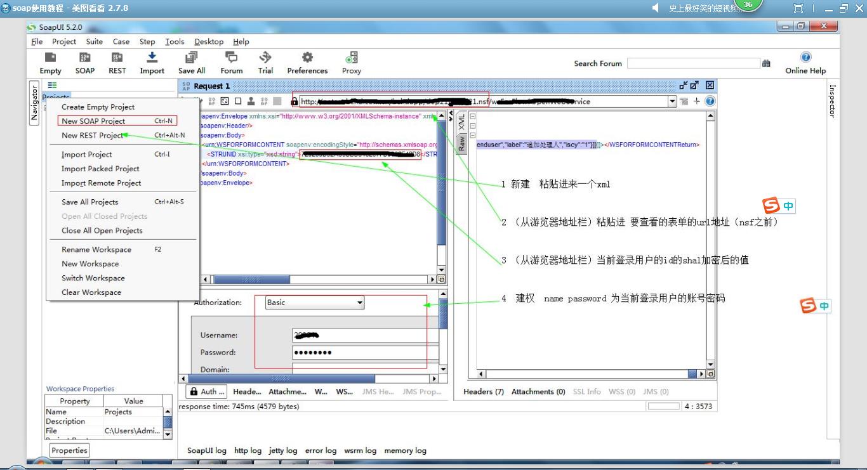Click the editor splitter collapse arrows
This screenshot has height=470, width=867.
(451, 116)
